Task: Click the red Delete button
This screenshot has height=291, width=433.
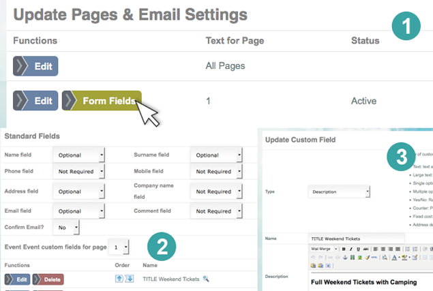Action: click(48, 279)
